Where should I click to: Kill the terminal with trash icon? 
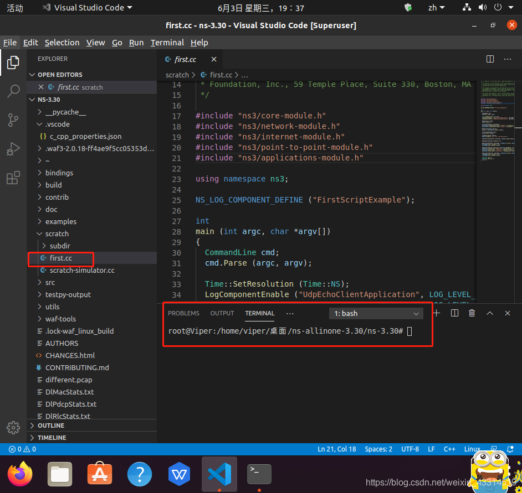pos(472,313)
